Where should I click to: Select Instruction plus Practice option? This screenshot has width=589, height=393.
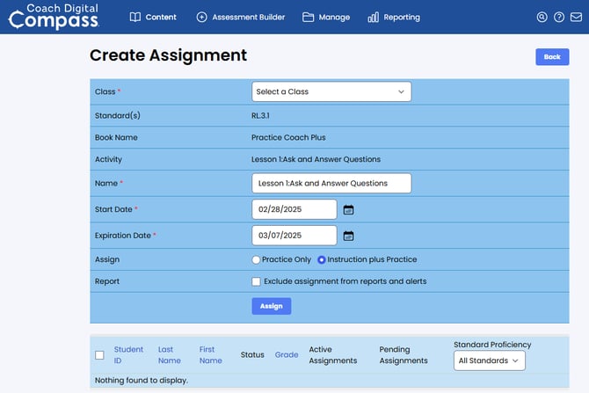tap(322, 259)
